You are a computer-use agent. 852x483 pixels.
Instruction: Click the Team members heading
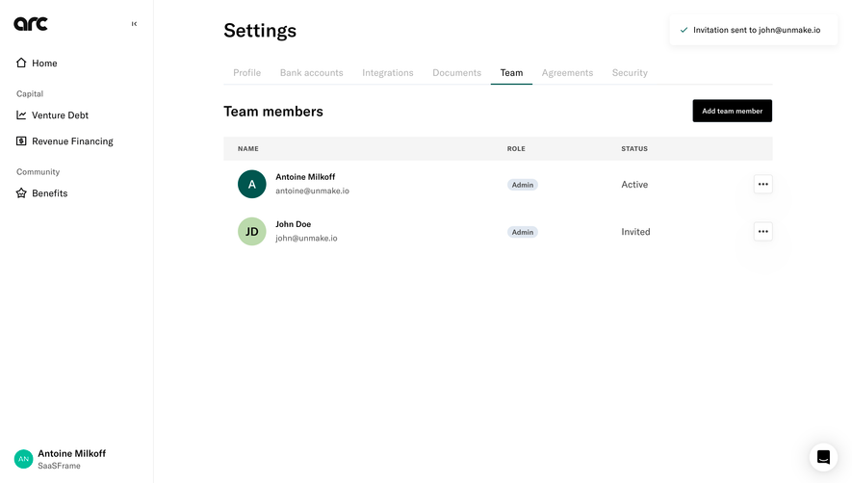(273, 112)
